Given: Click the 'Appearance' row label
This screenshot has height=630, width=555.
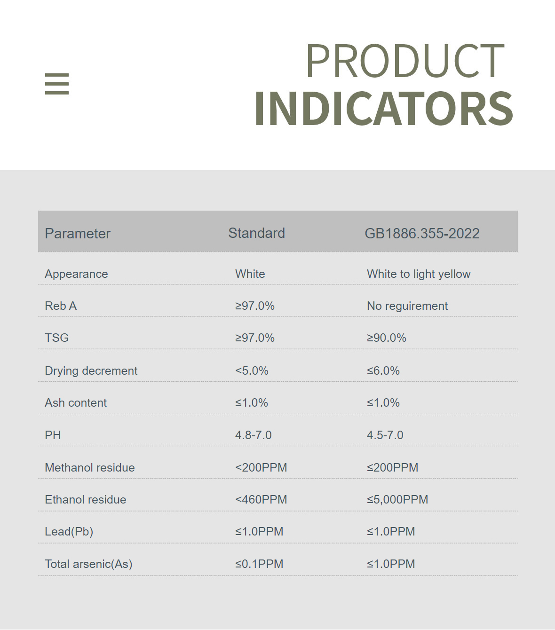Looking at the screenshot, I should pyautogui.click(x=76, y=274).
